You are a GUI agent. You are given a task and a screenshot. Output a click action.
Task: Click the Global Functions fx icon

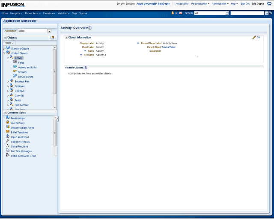click(x=8, y=146)
